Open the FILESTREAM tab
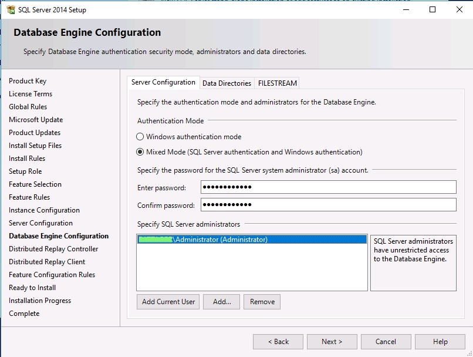The image size is (473, 357). coord(277,83)
